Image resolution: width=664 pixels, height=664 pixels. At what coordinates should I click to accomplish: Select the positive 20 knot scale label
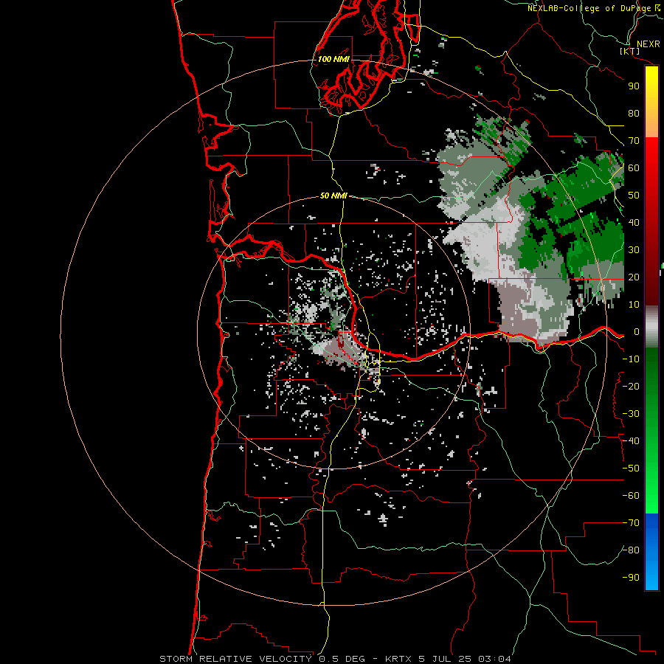pos(634,277)
